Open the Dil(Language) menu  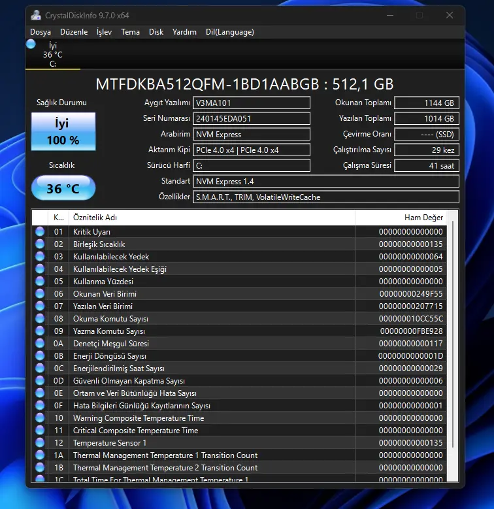click(x=230, y=32)
